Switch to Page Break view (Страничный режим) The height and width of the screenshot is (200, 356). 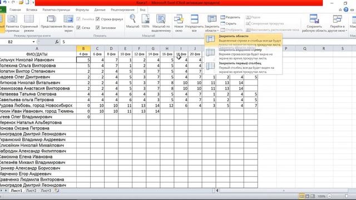[29, 23]
